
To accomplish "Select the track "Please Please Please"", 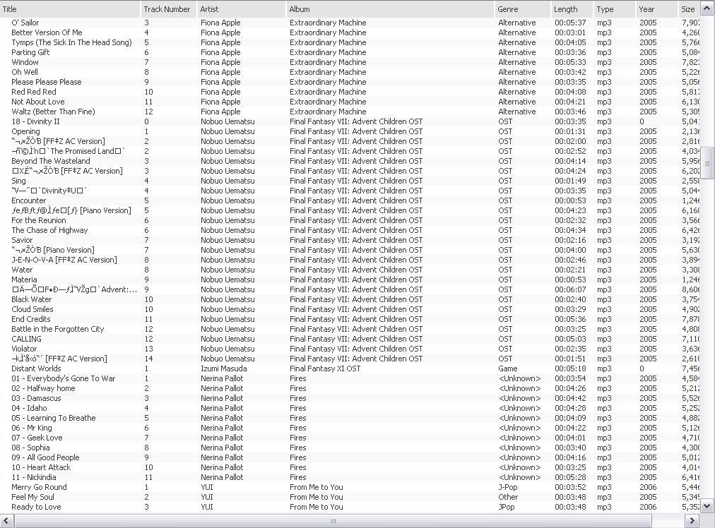I will coord(47,82).
